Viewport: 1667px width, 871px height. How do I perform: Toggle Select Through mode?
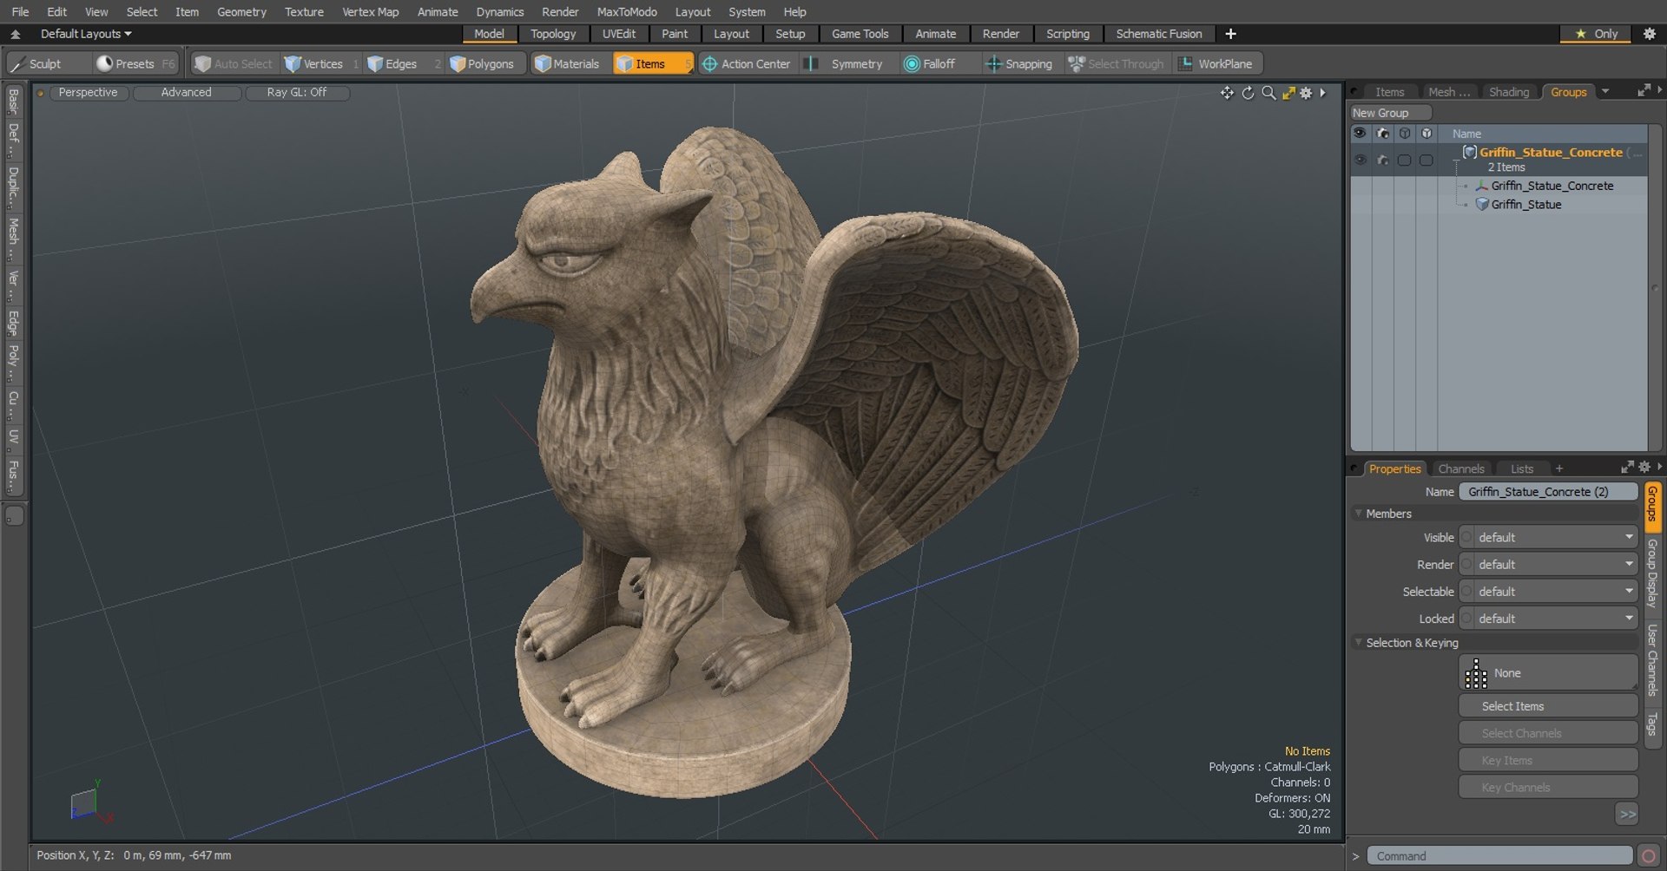pos(1116,63)
